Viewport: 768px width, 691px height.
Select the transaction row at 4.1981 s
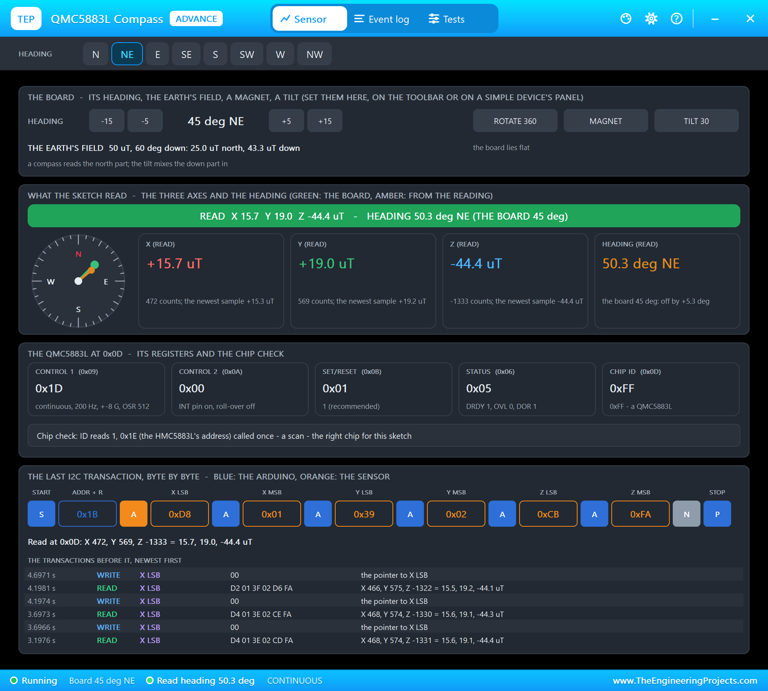[x=384, y=588]
